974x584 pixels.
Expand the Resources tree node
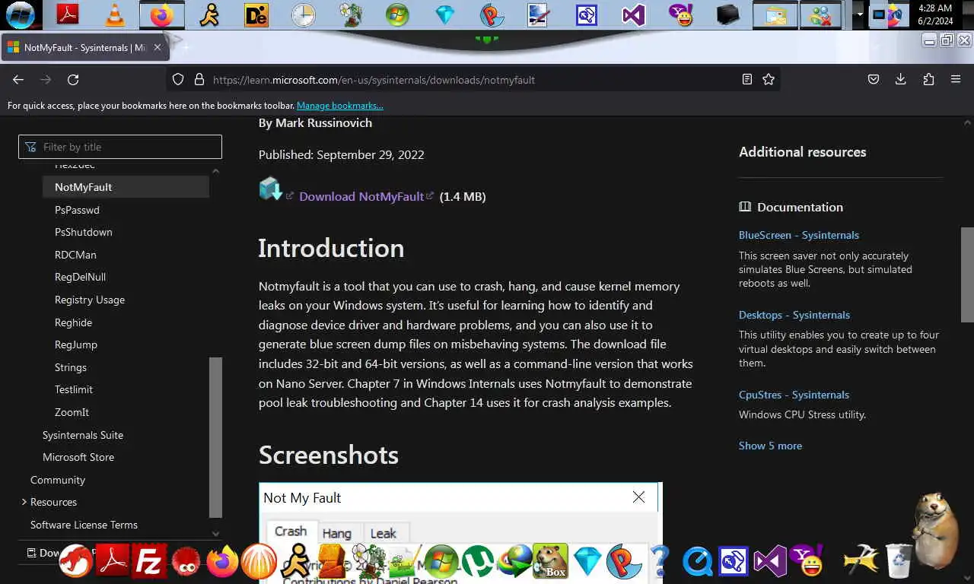[24, 502]
